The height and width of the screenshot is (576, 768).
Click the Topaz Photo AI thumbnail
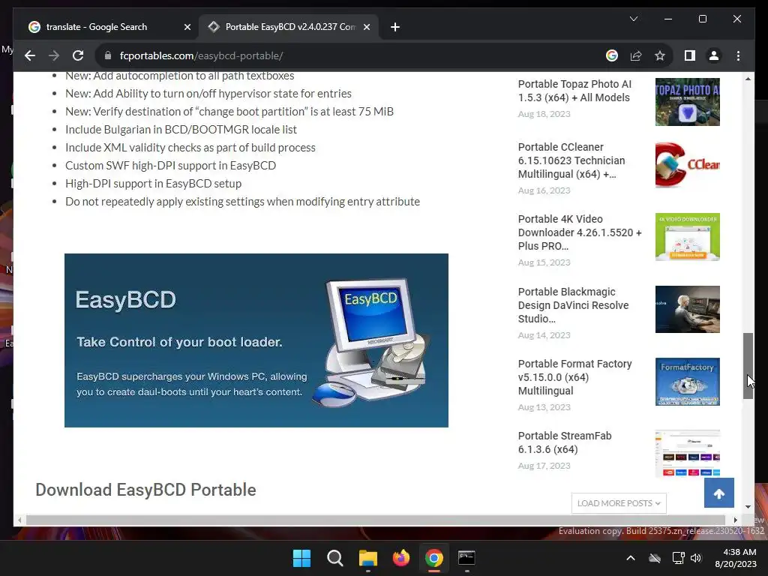[688, 102]
